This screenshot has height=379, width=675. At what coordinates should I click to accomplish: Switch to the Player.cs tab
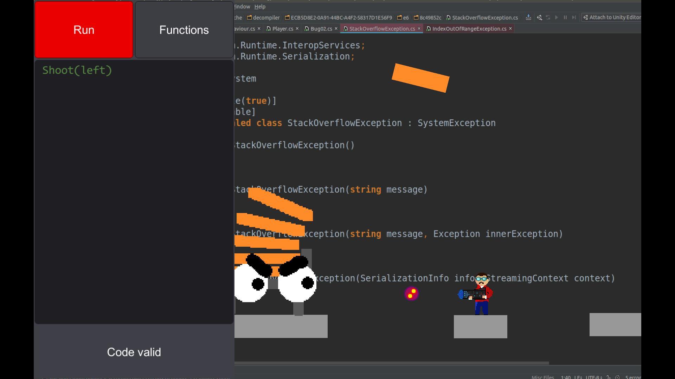282,29
